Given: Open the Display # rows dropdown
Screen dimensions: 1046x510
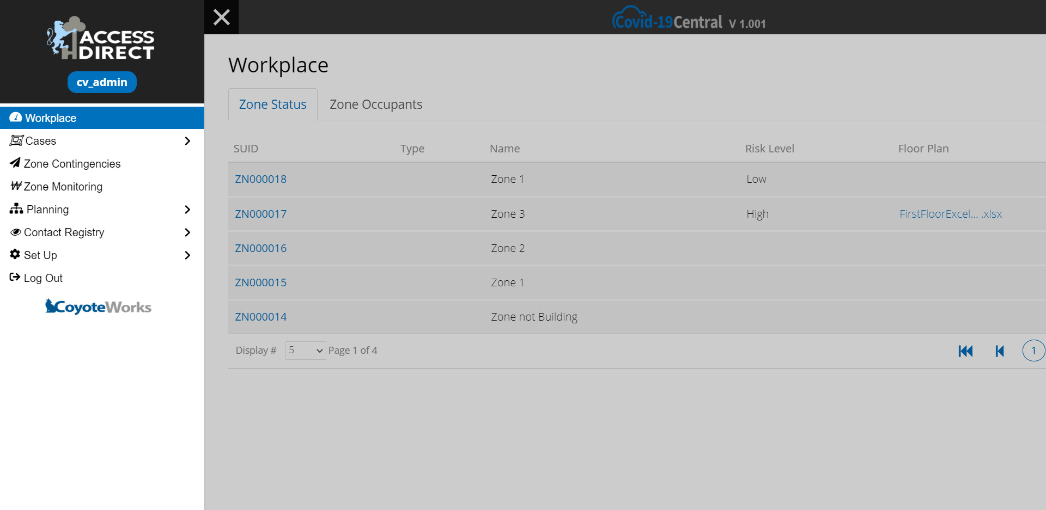Looking at the screenshot, I should click(305, 351).
